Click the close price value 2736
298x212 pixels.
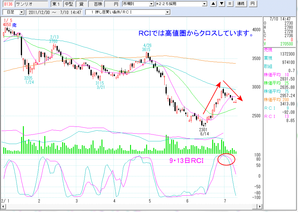pos(289,36)
